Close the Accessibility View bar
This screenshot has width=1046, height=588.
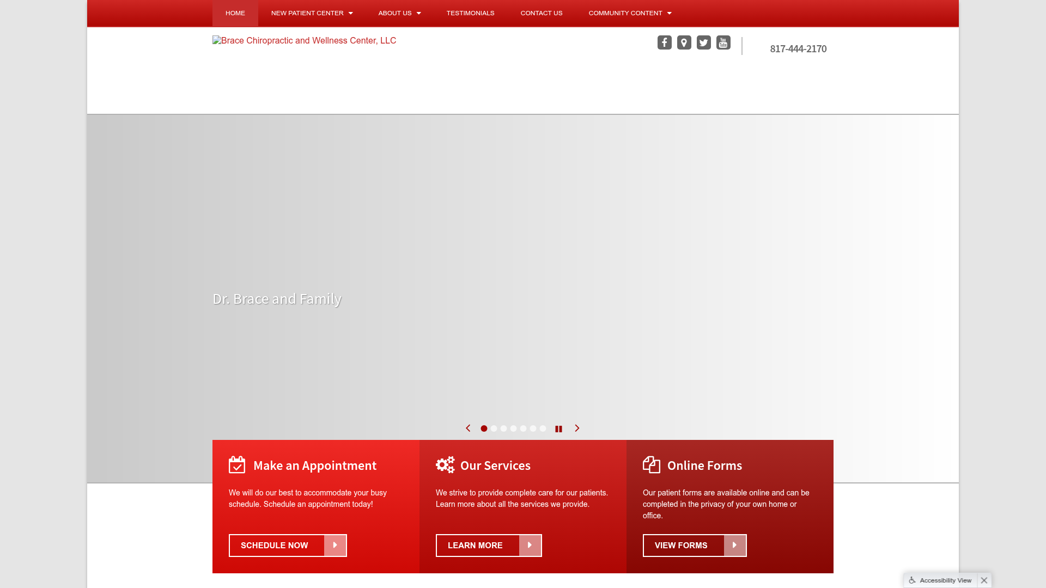(x=984, y=580)
